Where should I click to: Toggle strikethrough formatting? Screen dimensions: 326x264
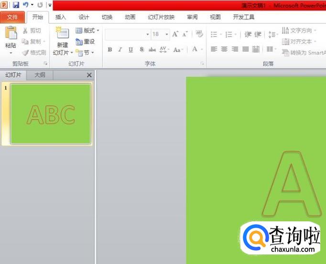[152, 50]
